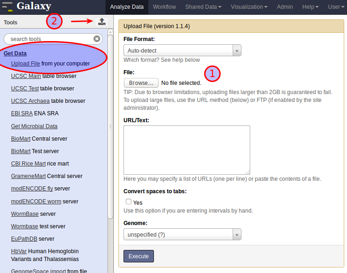Expand the User menu

coord(336,7)
